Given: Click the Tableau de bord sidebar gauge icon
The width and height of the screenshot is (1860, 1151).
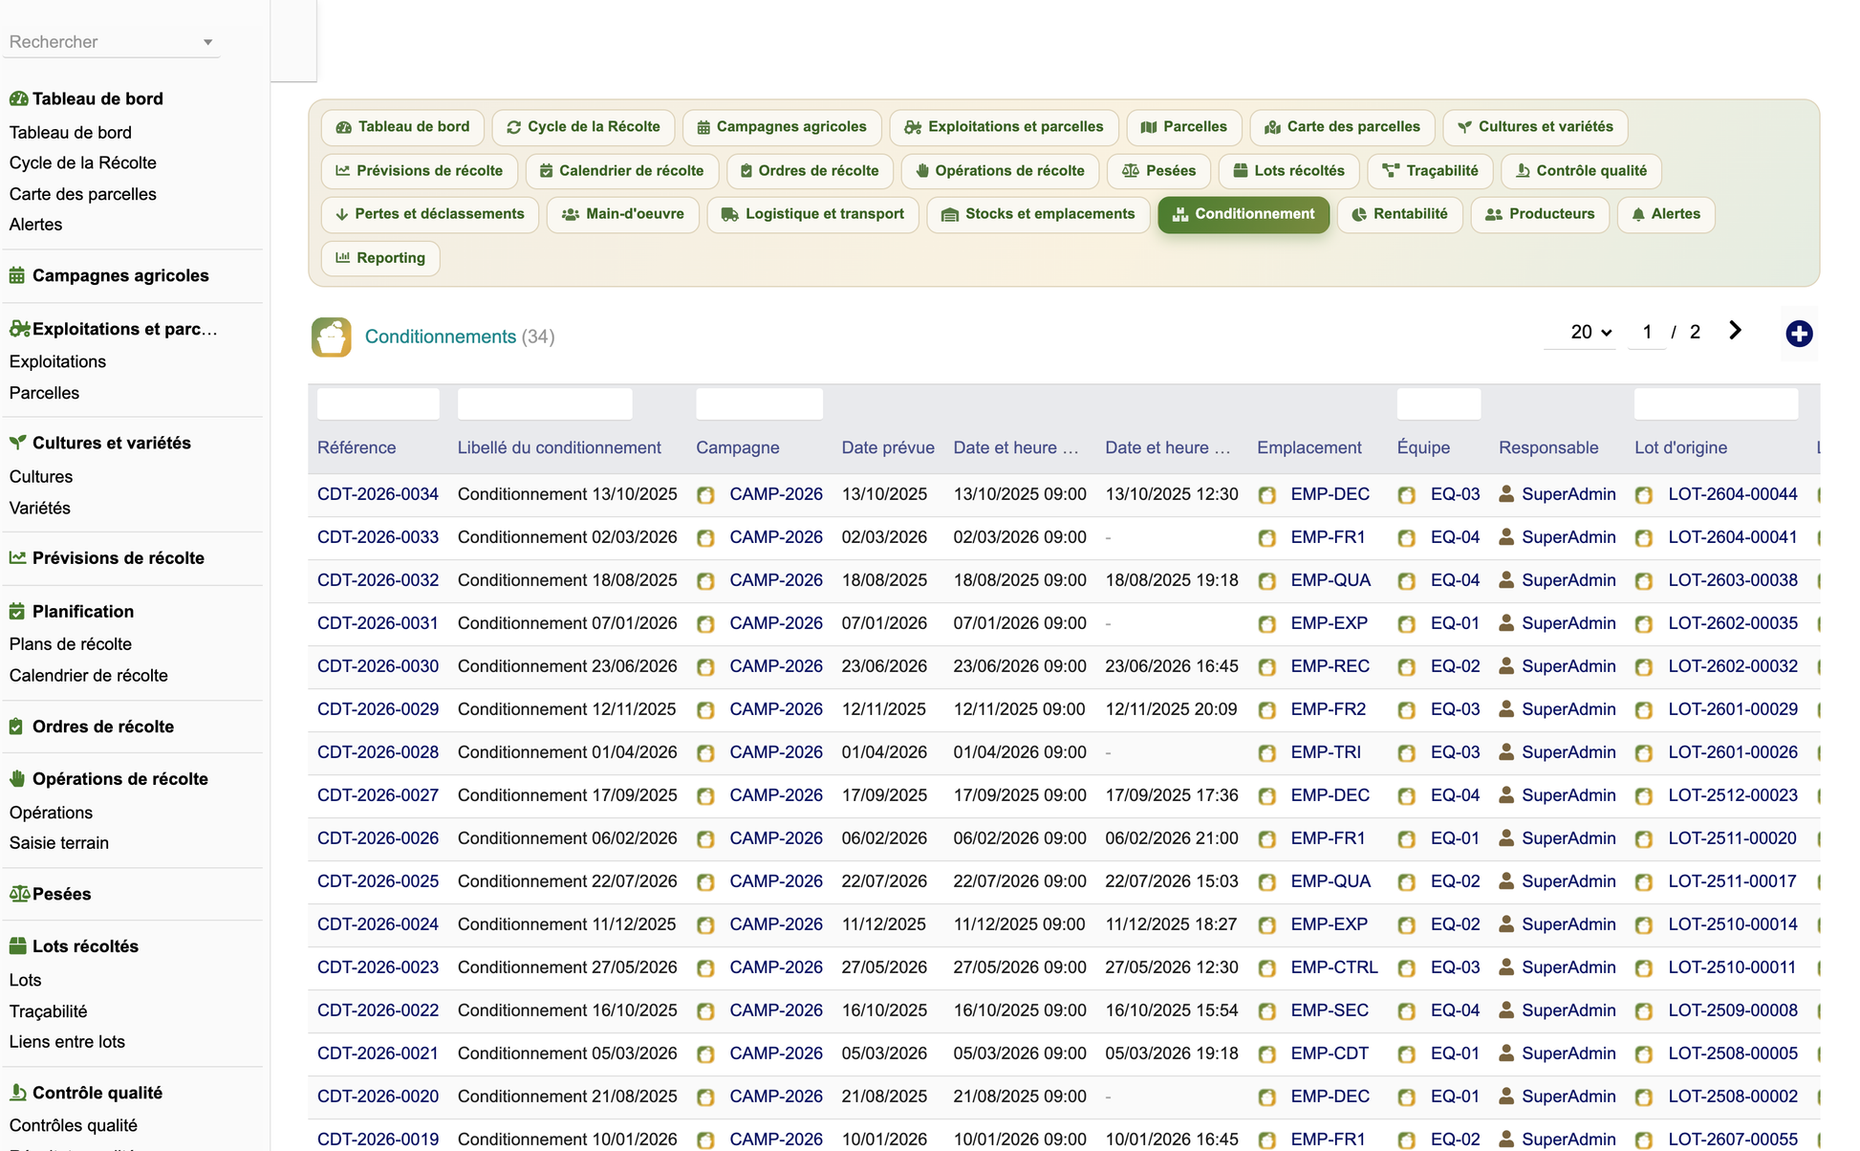Looking at the screenshot, I should [18, 98].
